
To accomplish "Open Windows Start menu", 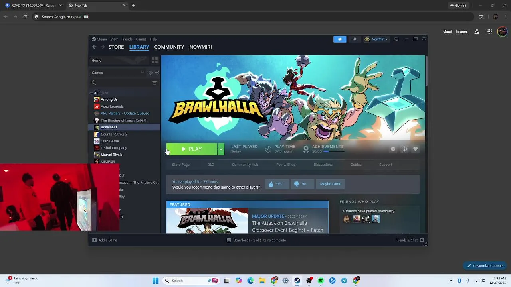I will coord(155,281).
